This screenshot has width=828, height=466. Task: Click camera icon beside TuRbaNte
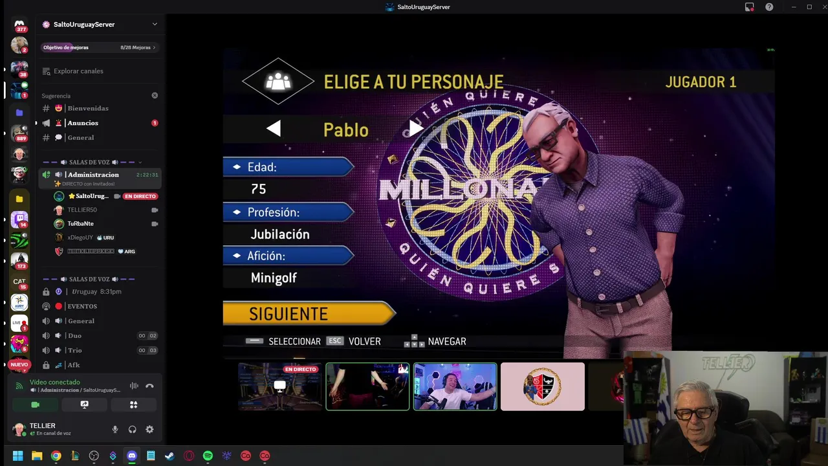[155, 224]
